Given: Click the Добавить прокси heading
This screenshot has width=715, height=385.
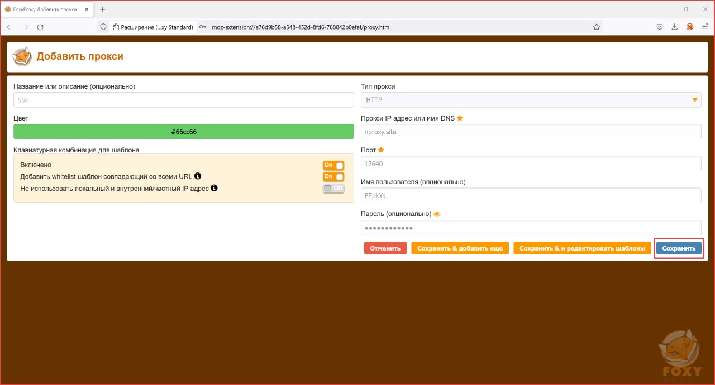Looking at the screenshot, I should click(x=80, y=56).
